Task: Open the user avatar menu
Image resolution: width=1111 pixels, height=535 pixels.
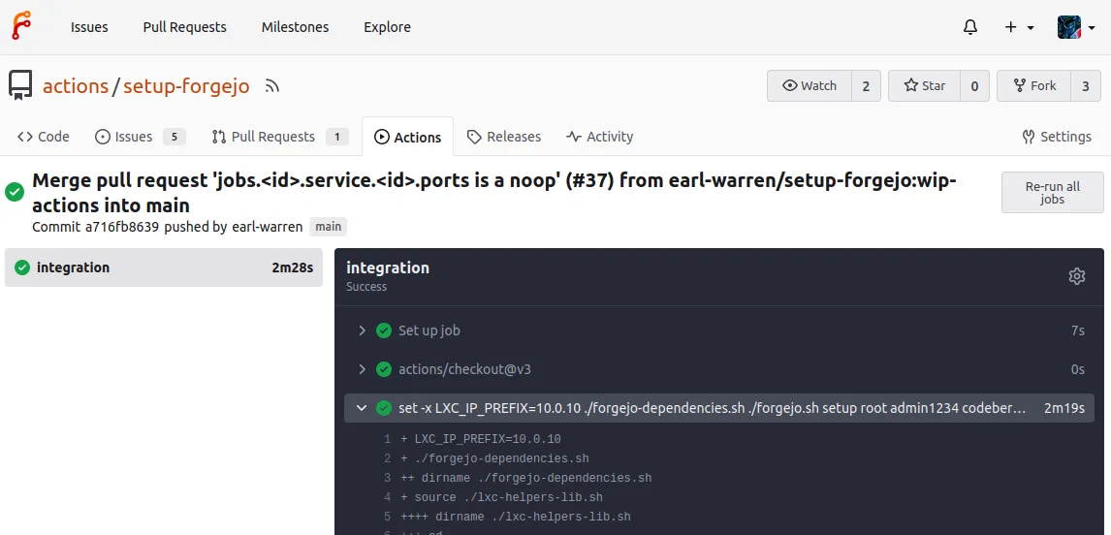Action: 1076,27
